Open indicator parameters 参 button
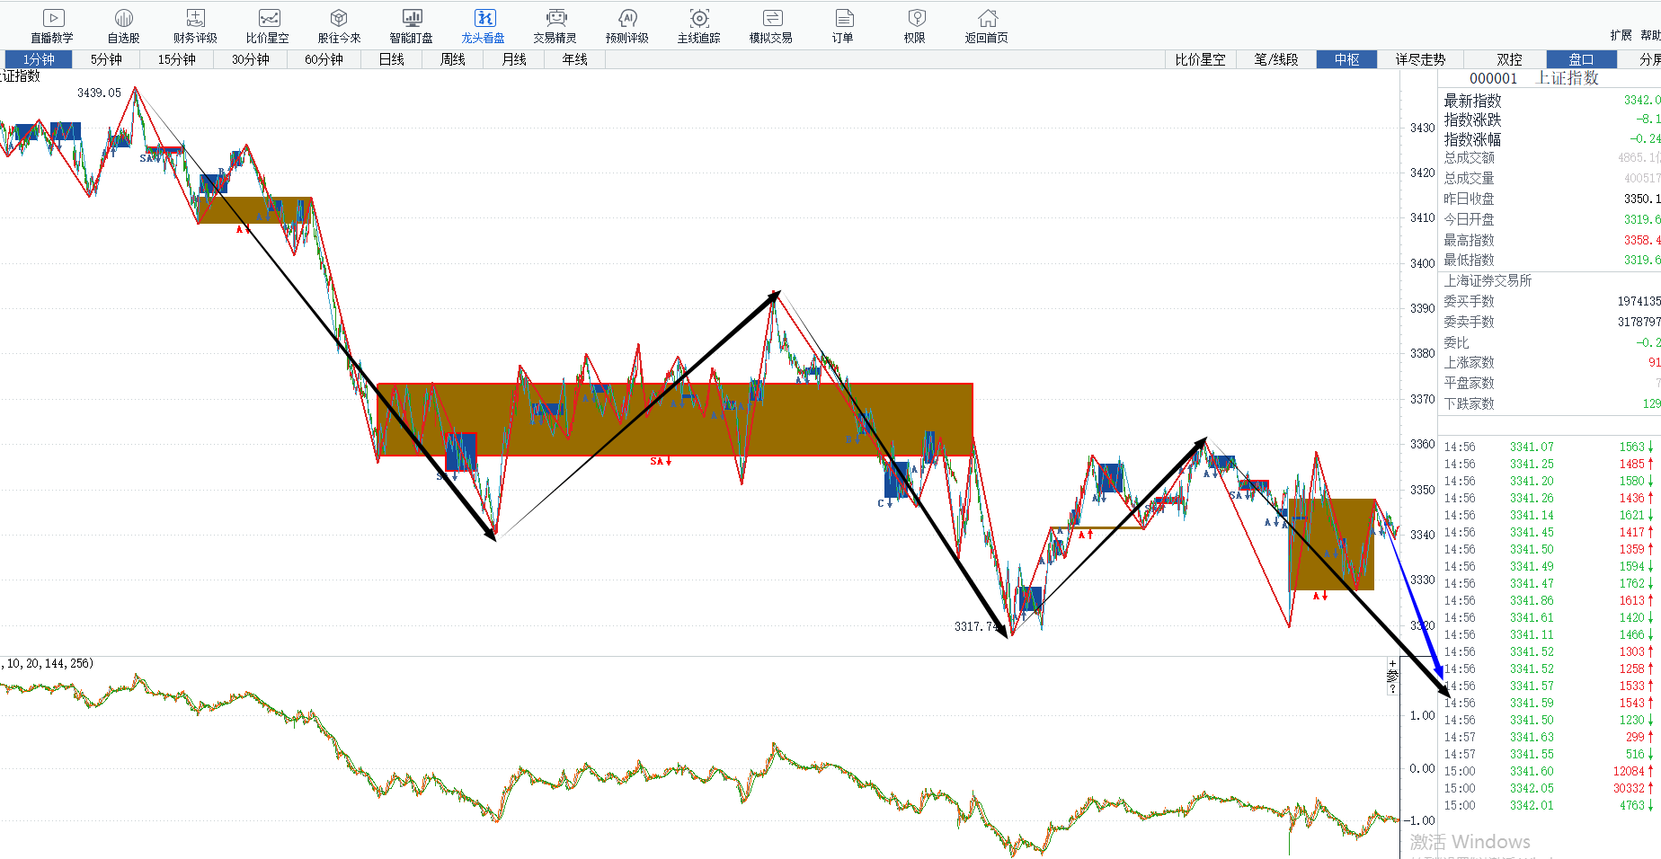This screenshot has width=1661, height=859. 1392,676
